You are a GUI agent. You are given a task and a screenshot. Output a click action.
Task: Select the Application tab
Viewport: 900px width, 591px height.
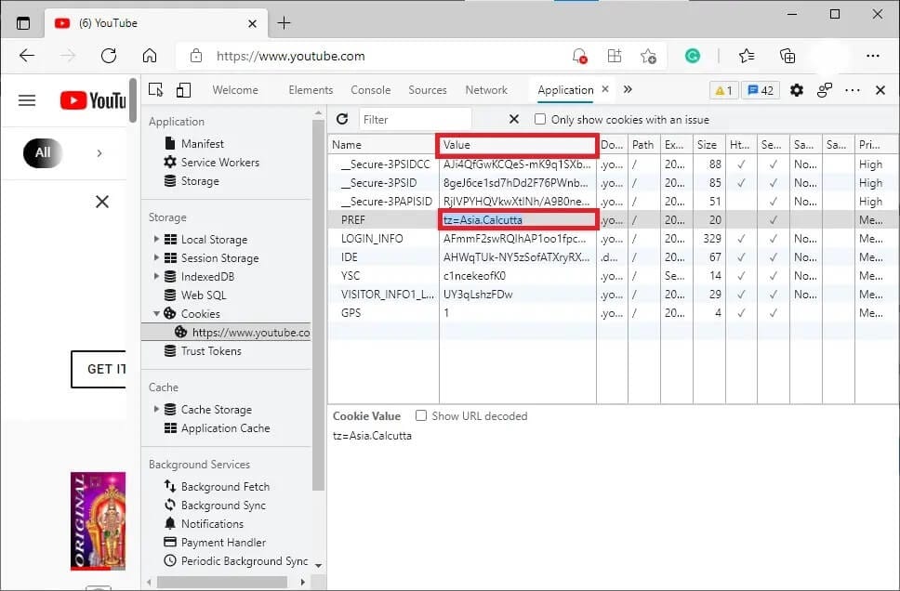[x=565, y=90]
